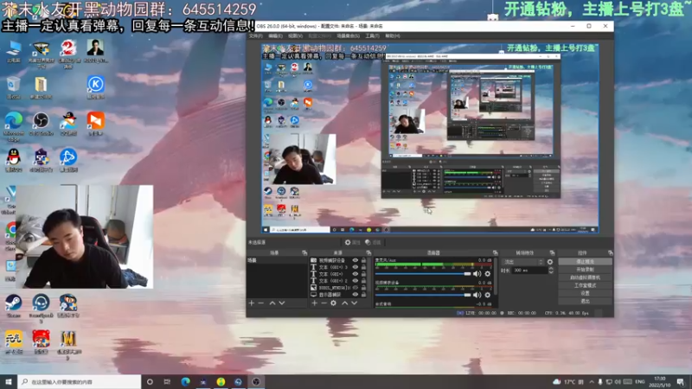Add a new scene with the plus icon
Viewport: 692px width, 389px height.
point(252,303)
